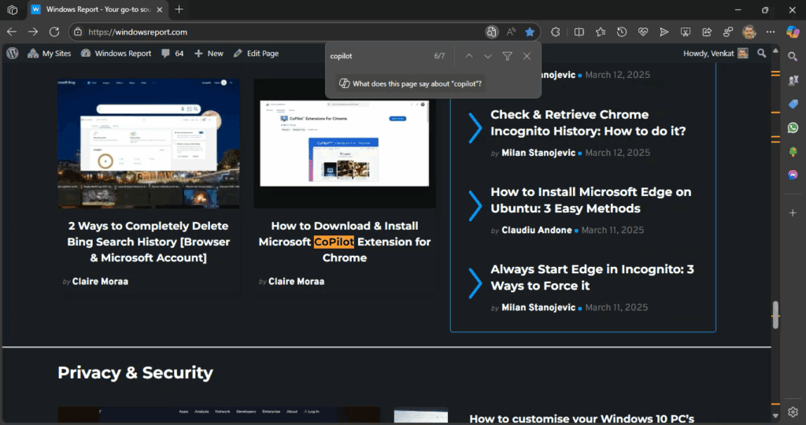
Task: Go forward to the next page
Action: pyautogui.click(x=33, y=31)
